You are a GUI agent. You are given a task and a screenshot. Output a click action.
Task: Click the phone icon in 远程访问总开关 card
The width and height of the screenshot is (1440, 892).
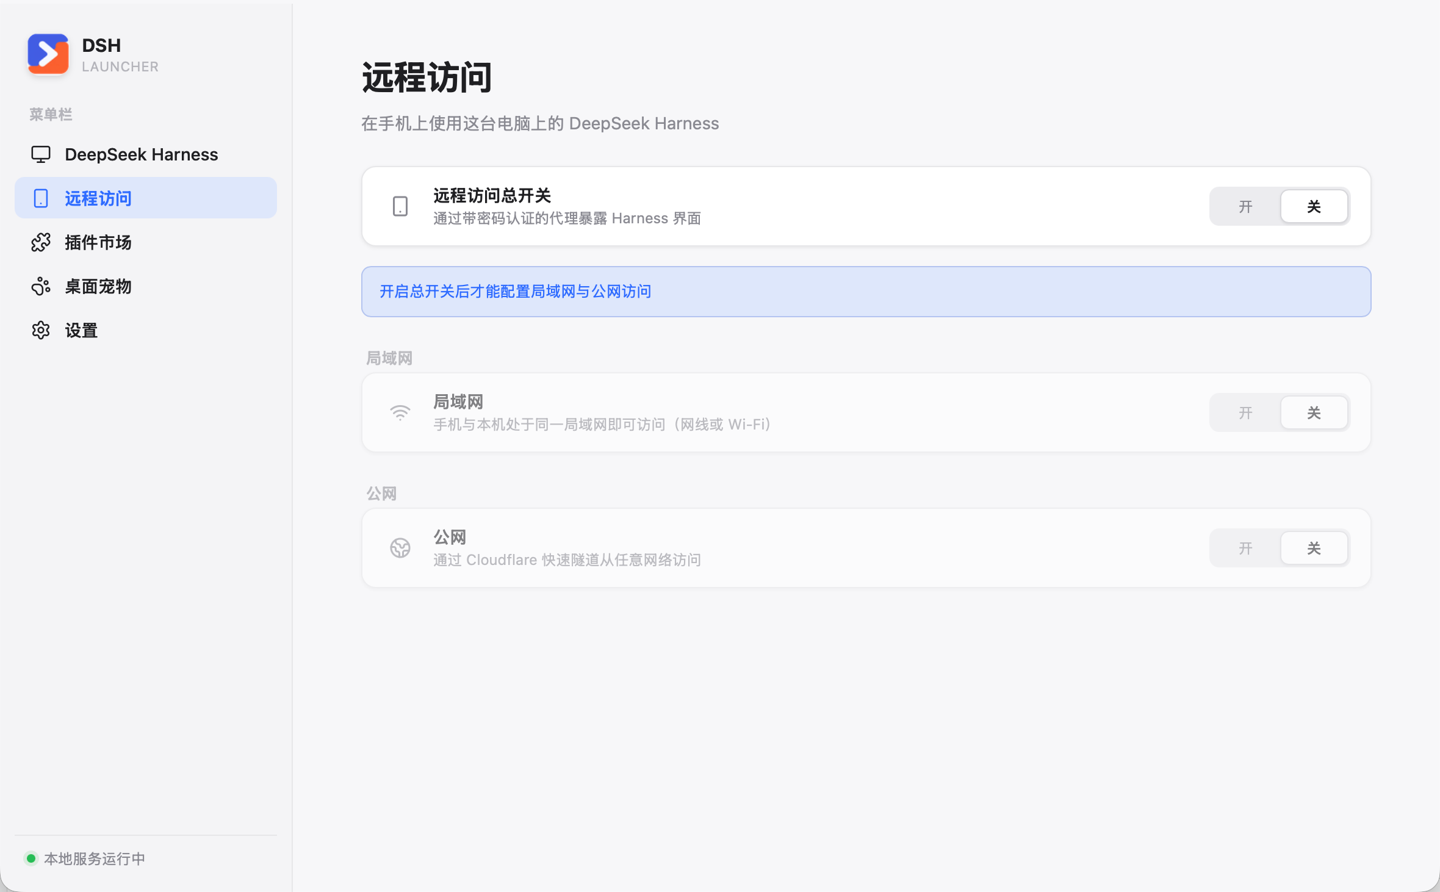pyautogui.click(x=400, y=206)
